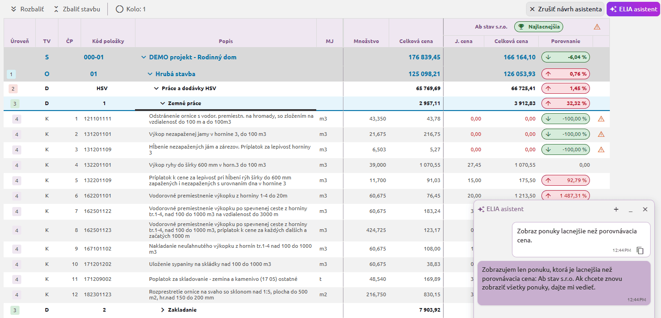The image size is (661, 318).
Task: Open the ELIA asistent button
Action: pos(633,9)
